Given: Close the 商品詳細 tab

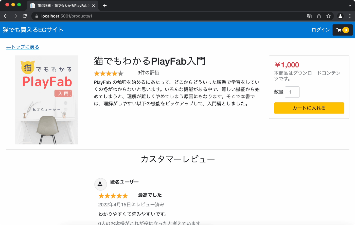Looking at the screenshot, I should pos(93,6).
